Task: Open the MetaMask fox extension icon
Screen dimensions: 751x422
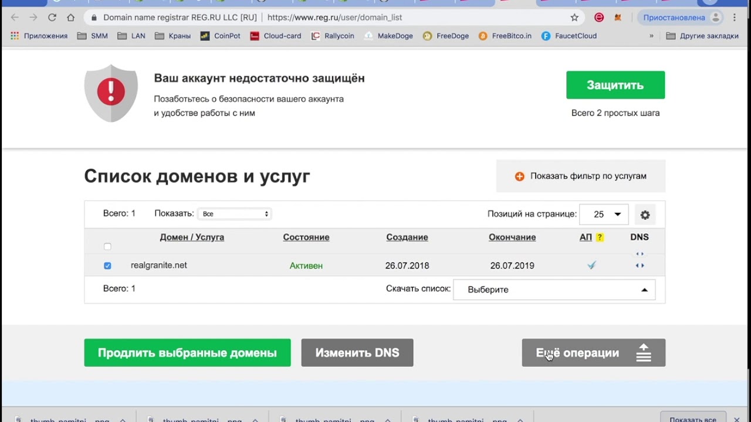Action: [x=618, y=18]
